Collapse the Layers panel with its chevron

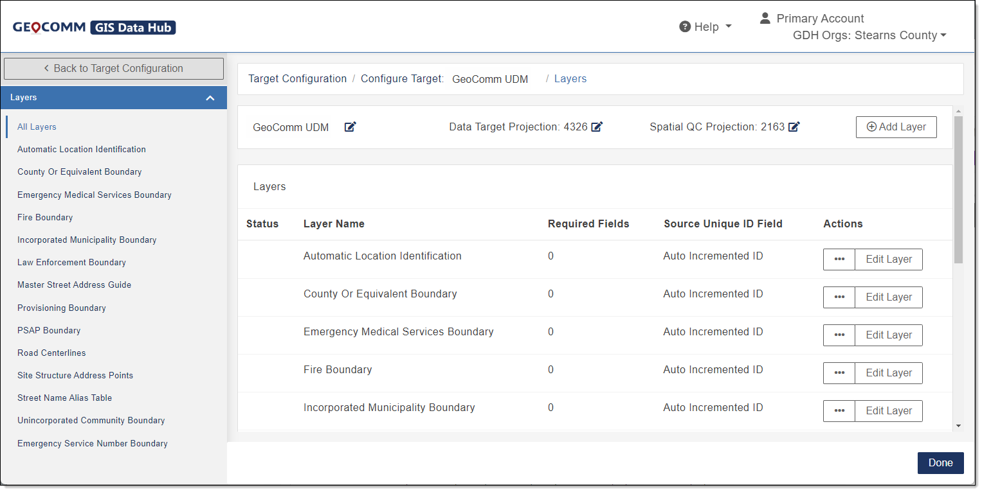[x=210, y=98]
